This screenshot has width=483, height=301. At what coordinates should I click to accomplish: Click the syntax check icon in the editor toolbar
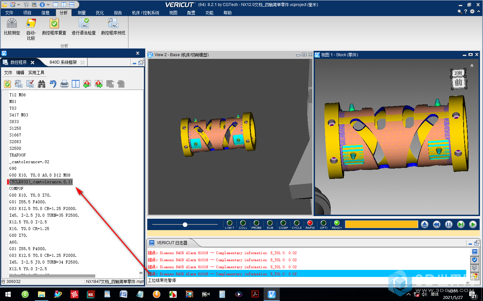[x=30, y=84]
